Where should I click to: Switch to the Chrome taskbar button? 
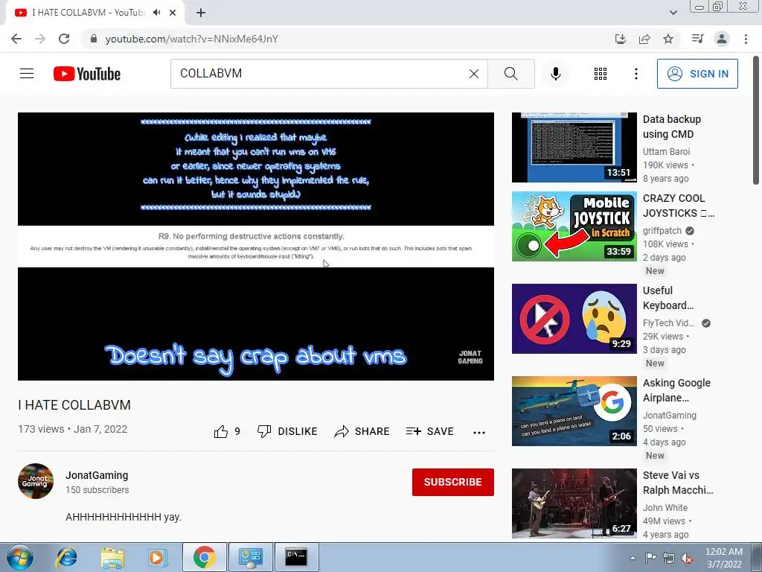coord(204,557)
